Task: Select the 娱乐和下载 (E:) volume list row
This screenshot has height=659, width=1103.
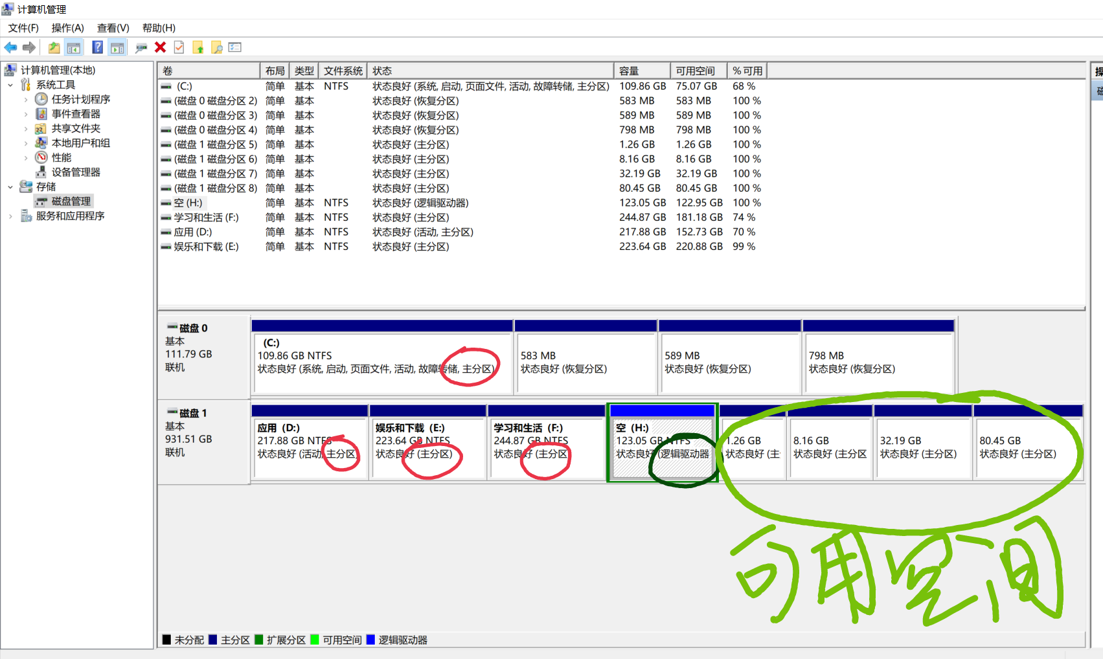Action: click(464, 247)
